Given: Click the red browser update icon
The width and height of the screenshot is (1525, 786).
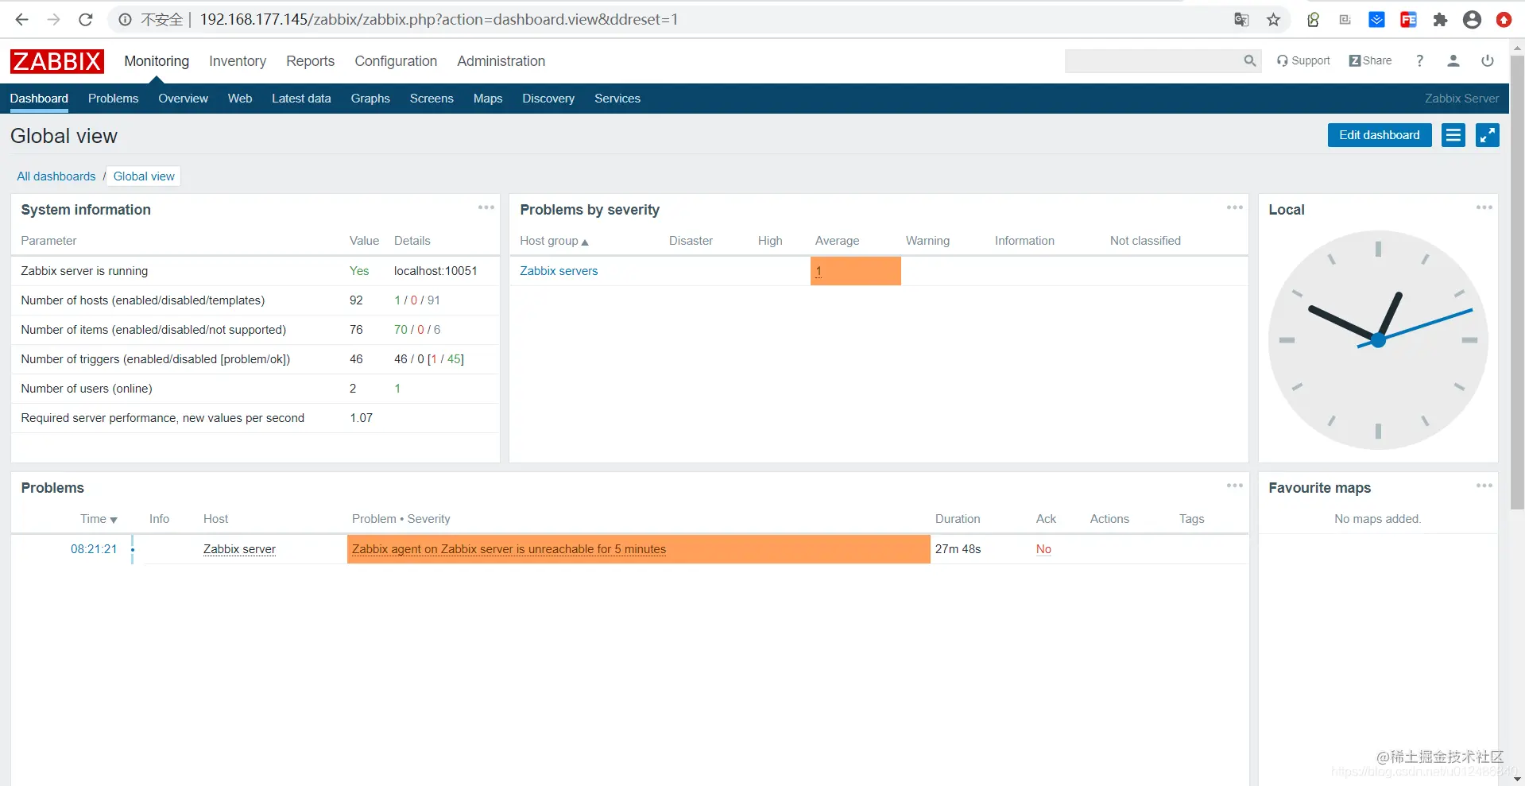Looking at the screenshot, I should (x=1504, y=20).
